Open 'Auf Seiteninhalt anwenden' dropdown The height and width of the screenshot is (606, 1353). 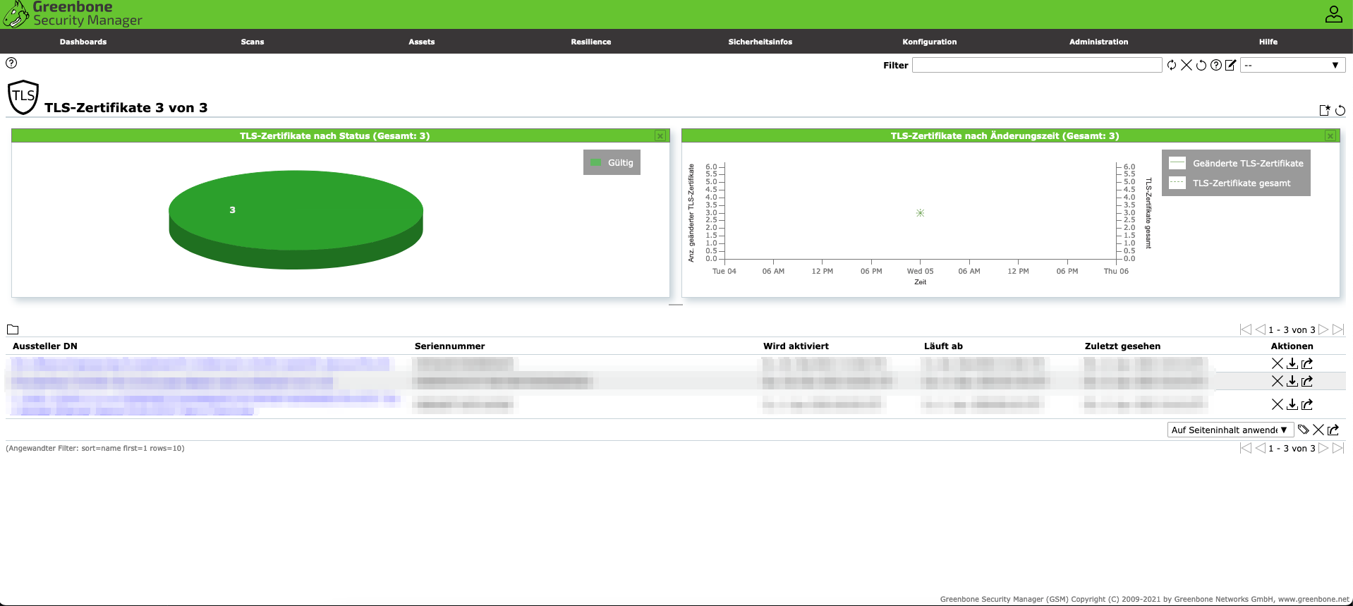pyautogui.click(x=1230, y=430)
